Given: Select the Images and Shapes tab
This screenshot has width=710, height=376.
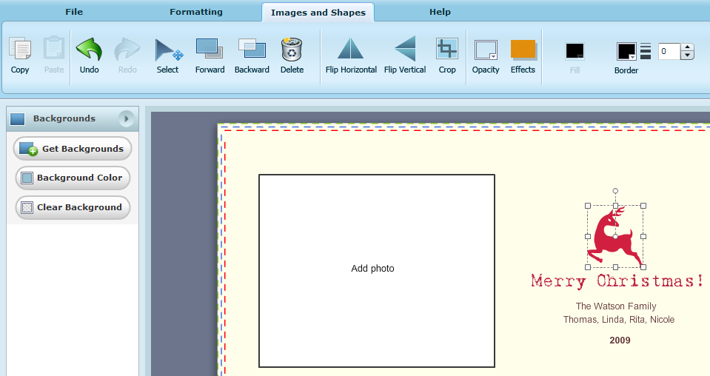Looking at the screenshot, I should (318, 13).
